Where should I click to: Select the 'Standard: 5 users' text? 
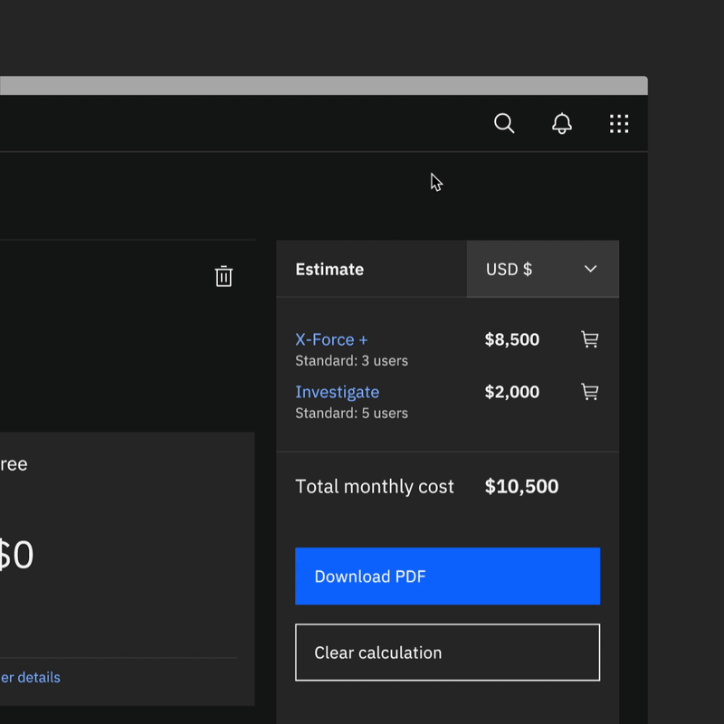pyautogui.click(x=351, y=413)
